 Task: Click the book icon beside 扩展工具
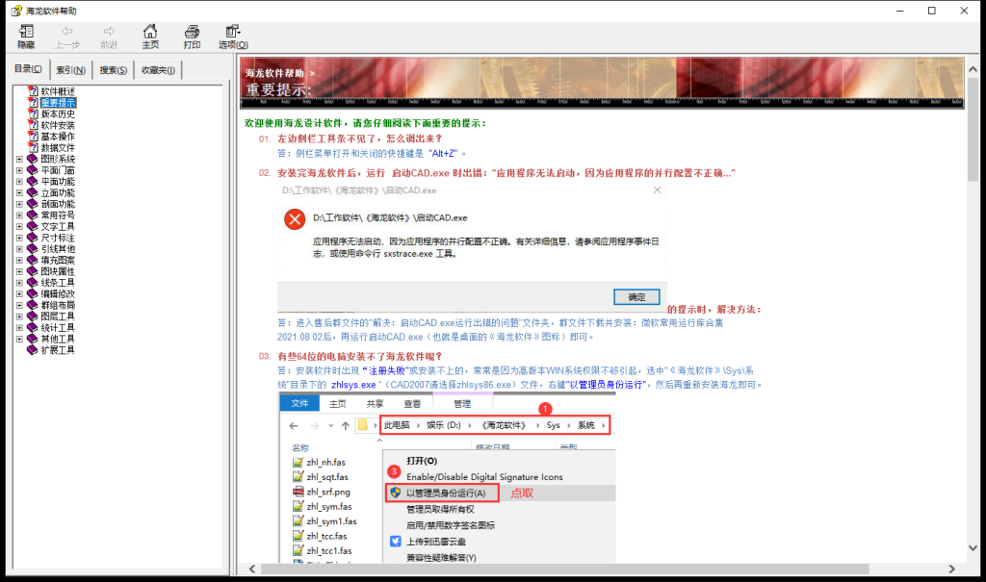tap(33, 350)
